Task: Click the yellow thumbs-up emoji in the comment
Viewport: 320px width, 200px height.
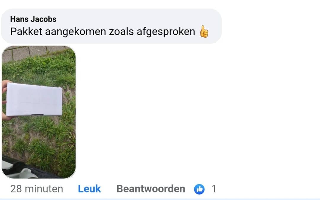Action: [x=204, y=32]
